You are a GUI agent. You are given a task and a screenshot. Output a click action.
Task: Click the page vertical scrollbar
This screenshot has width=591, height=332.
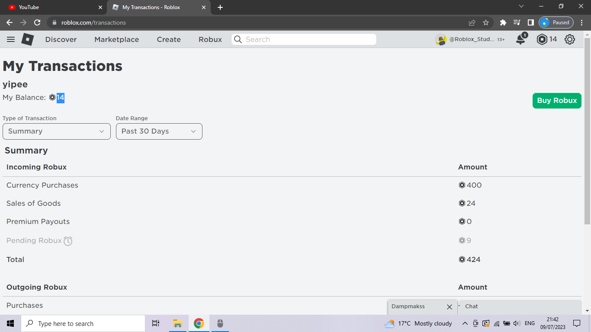(x=587, y=131)
